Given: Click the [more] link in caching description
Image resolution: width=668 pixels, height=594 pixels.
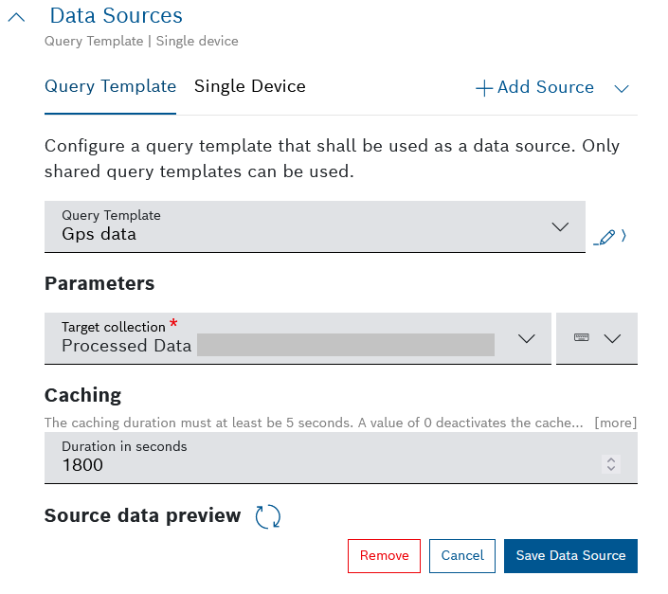Looking at the screenshot, I should [x=615, y=423].
